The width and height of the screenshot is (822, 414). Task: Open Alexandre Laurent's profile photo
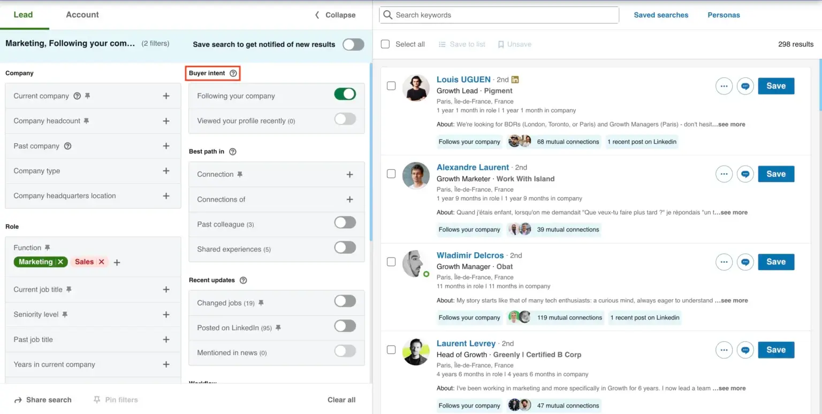tap(416, 176)
